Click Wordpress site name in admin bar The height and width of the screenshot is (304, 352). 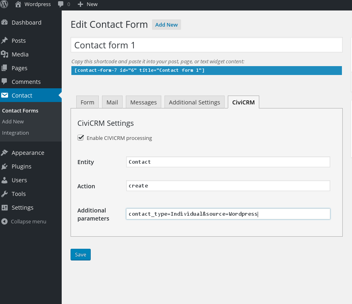pyautogui.click(x=37, y=4)
